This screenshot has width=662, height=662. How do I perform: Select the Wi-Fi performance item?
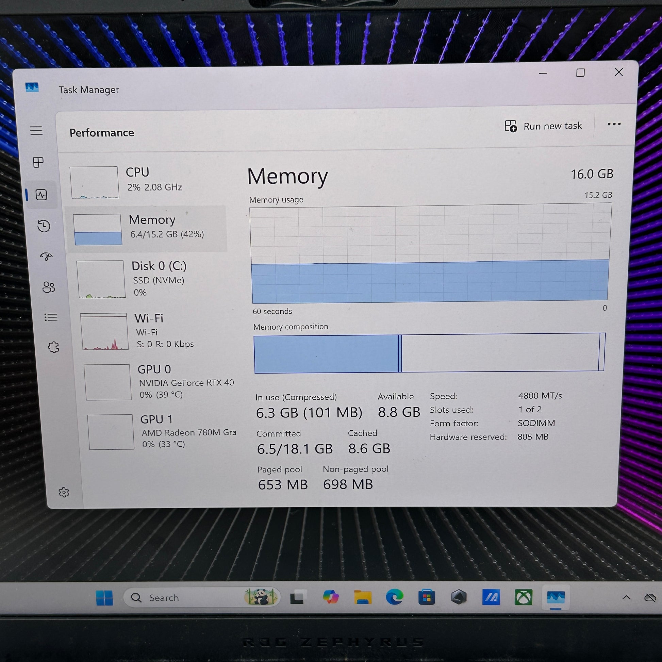point(154,331)
